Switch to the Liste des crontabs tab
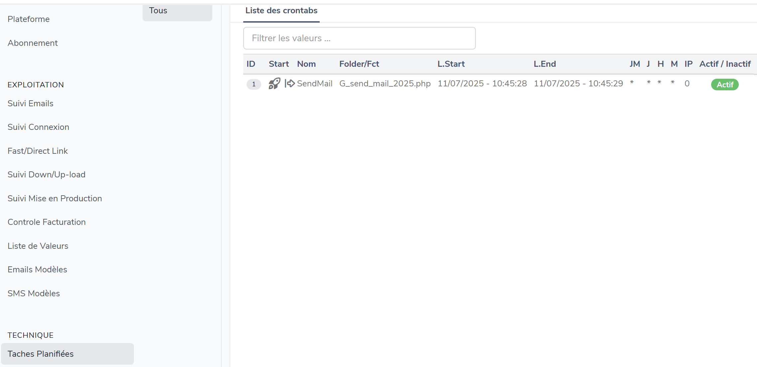This screenshot has width=757, height=367. click(x=281, y=11)
